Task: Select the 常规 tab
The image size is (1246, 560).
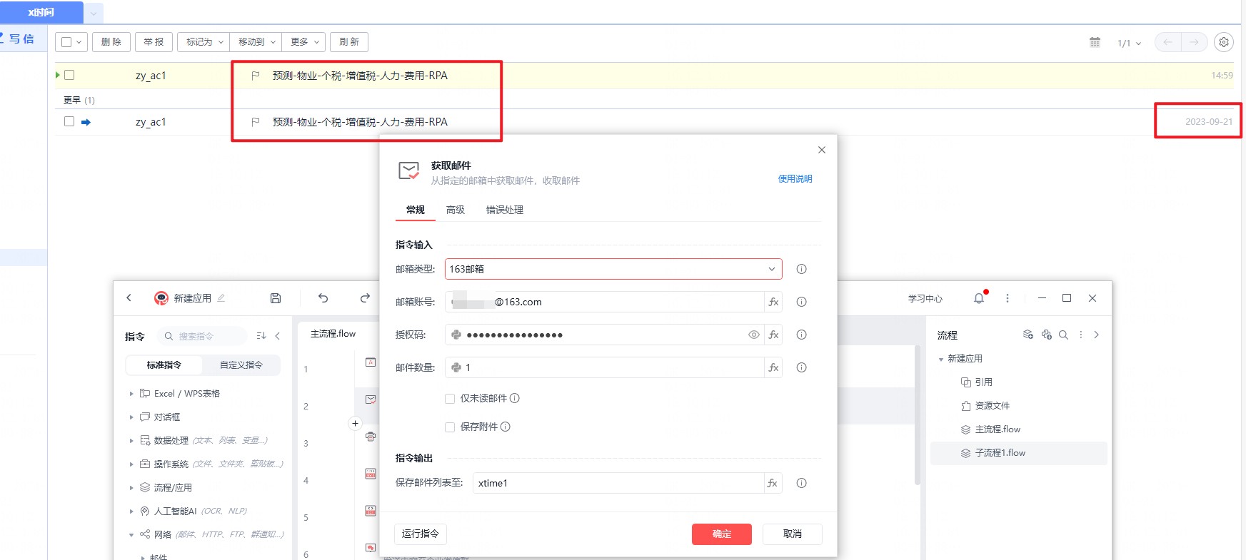Action: pos(416,210)
